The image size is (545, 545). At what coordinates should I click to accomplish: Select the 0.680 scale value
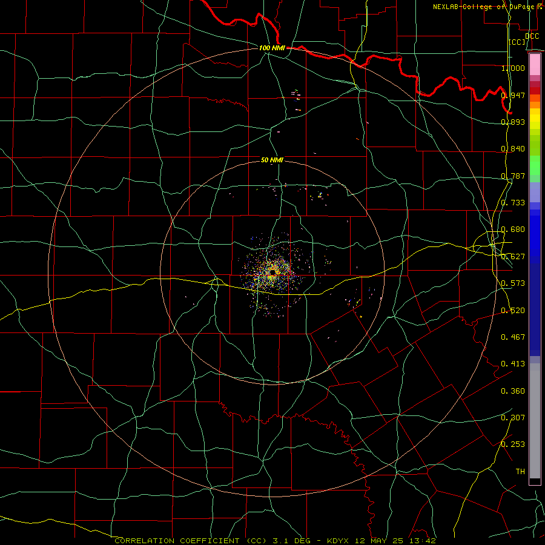coord(513,229)
